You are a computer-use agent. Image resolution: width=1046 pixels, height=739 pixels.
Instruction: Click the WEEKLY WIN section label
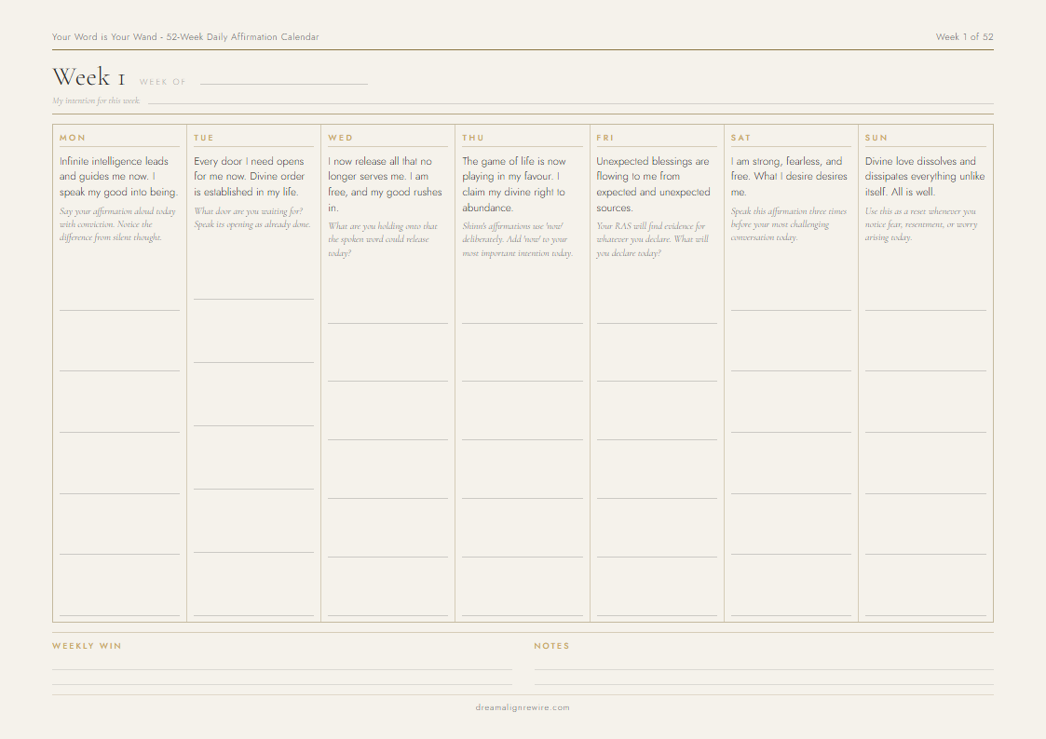87,646
